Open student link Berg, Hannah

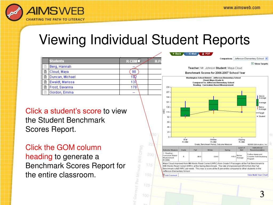[61, 66]
